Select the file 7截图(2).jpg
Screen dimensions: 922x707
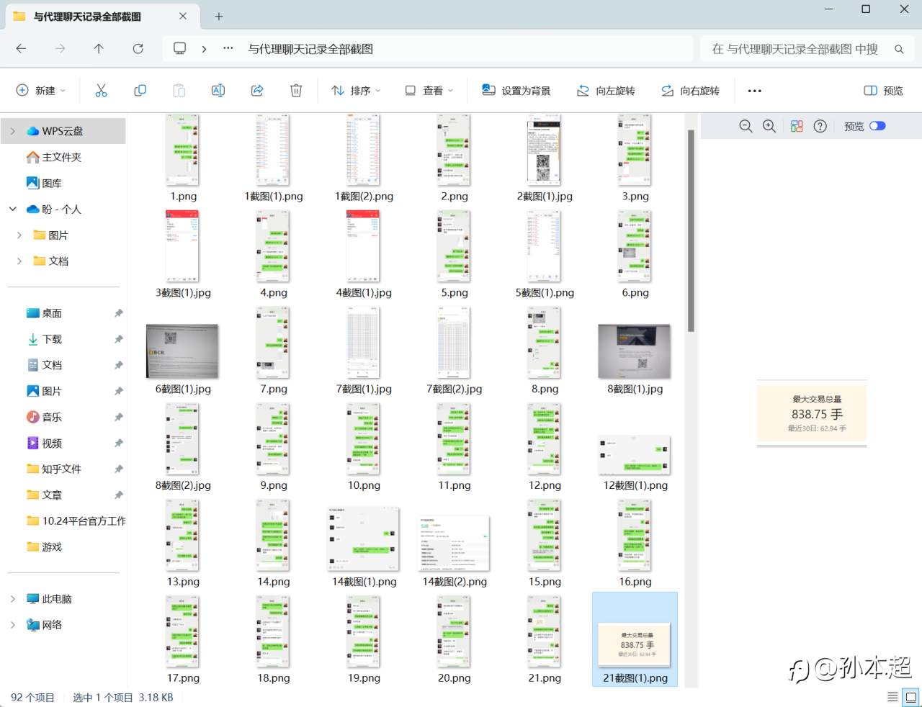(455, 351)
